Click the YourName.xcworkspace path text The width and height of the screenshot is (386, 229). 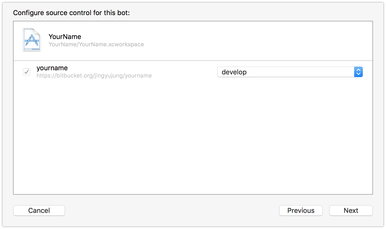[96, 44]
